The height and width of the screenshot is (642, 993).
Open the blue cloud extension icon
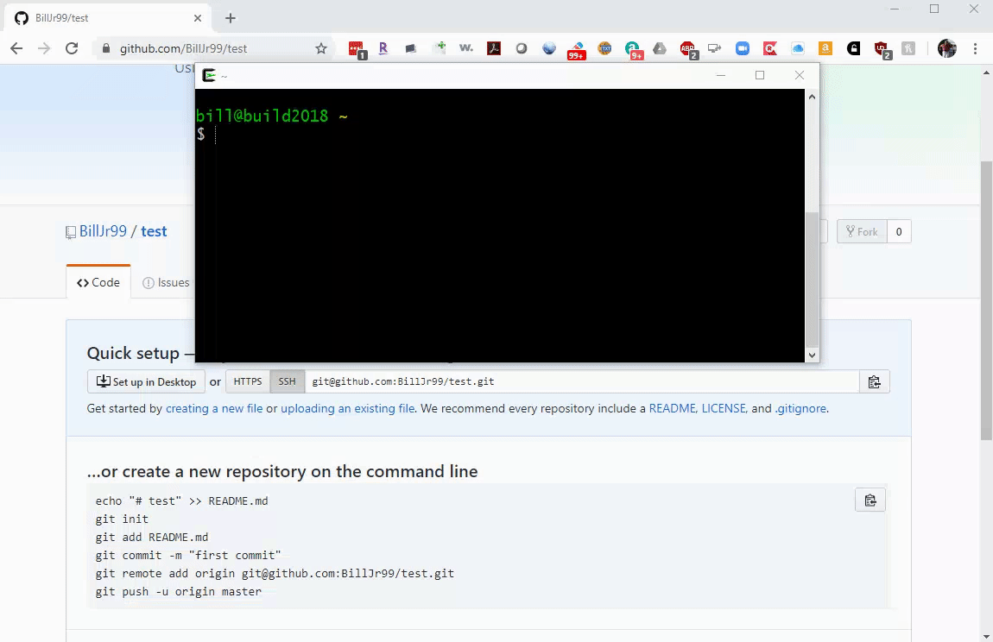point(798,48)
